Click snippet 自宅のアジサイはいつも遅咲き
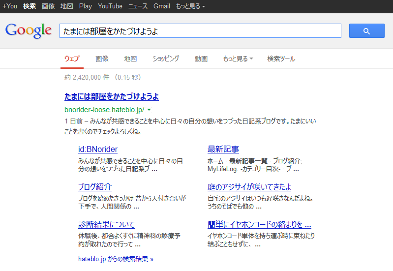393x271 pixels. (x=260, y=202)
